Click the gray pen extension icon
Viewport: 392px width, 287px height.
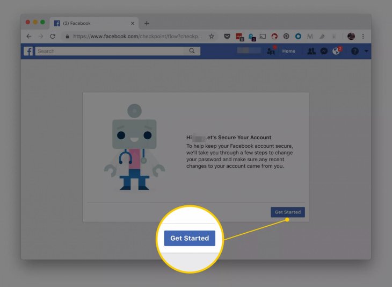tap(322, 37)
